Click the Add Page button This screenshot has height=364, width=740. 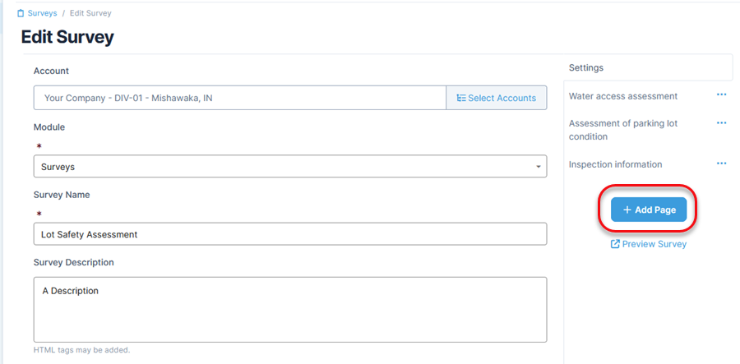[649, 210]
